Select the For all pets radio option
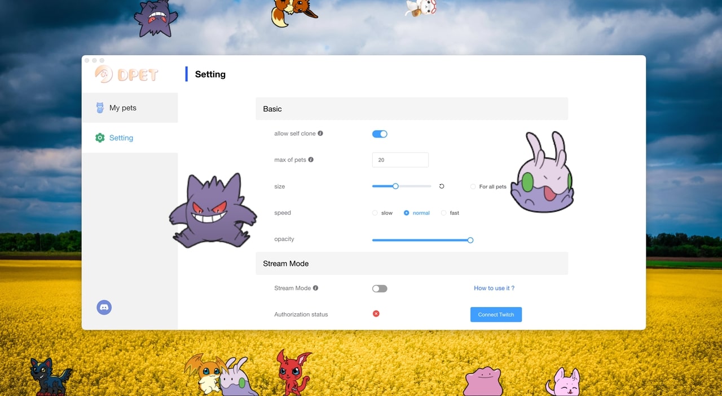722x396 pixels. pyautogui.click(x=473, y=186)
